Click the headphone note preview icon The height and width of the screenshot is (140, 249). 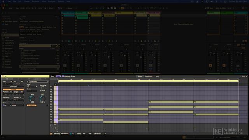pos(55,84)
